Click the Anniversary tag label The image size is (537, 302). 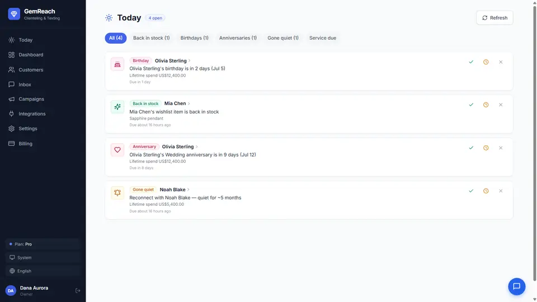[144, 147]
